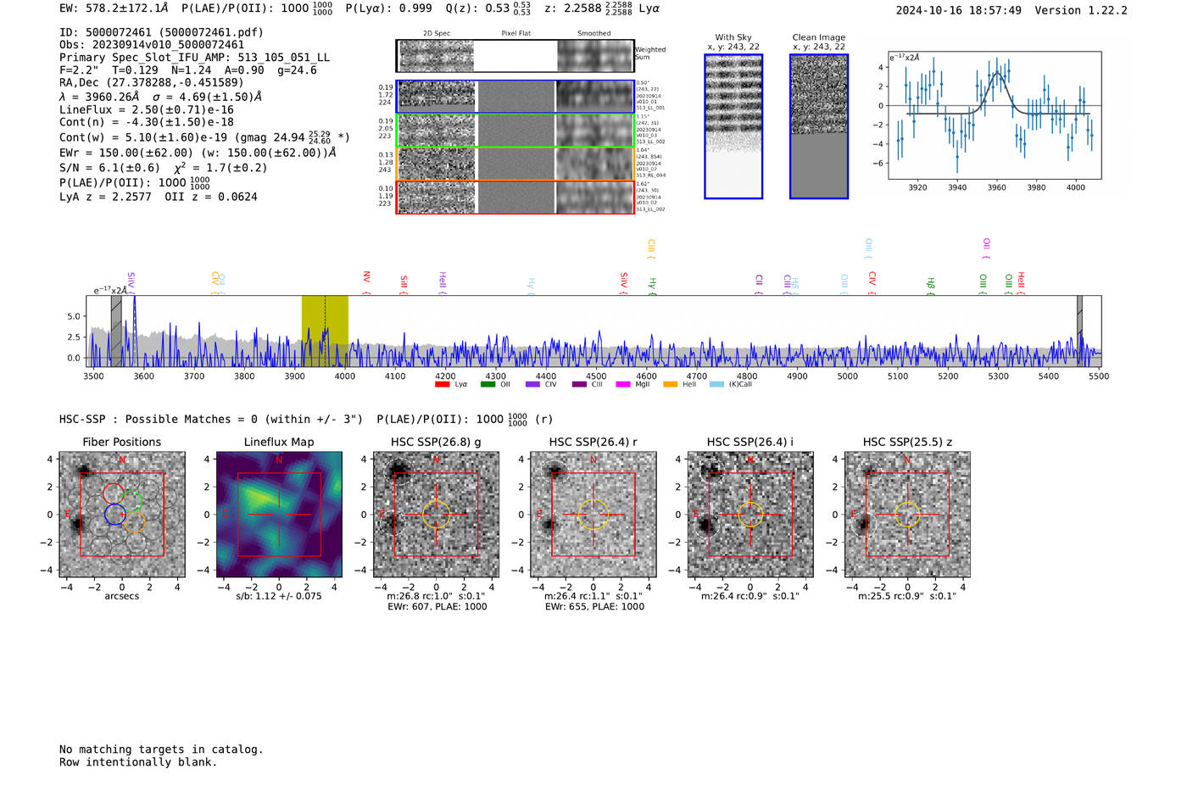Click the s/b: 1.12 +/- 0.075 caption
This screenshot has width=1187, height=808.
pos(279,596)
